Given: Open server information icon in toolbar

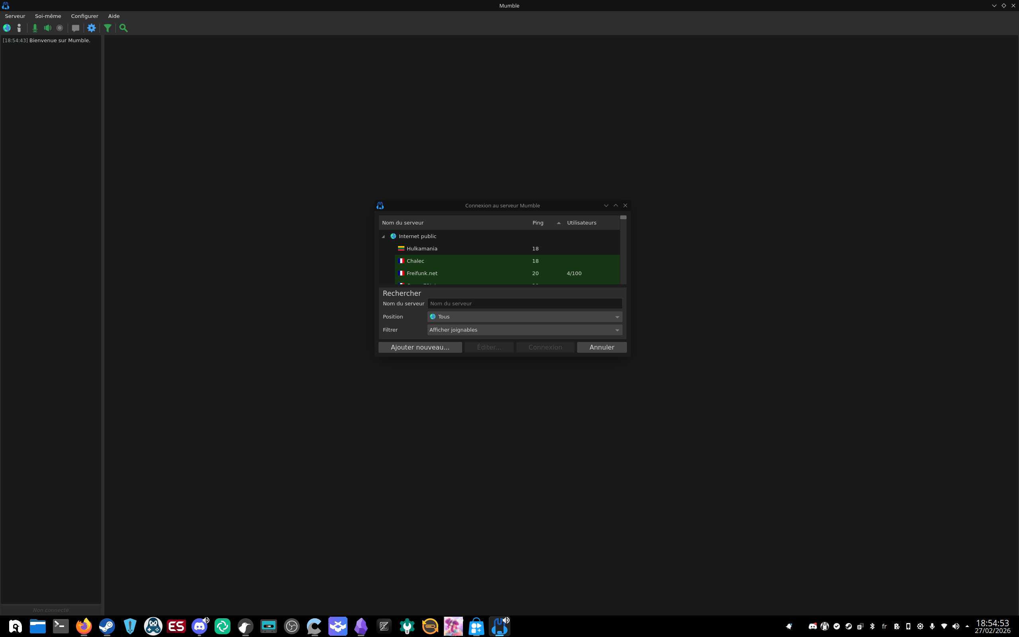Looking at the screenshot, I should pyautogui.click(x=19, y=28).
